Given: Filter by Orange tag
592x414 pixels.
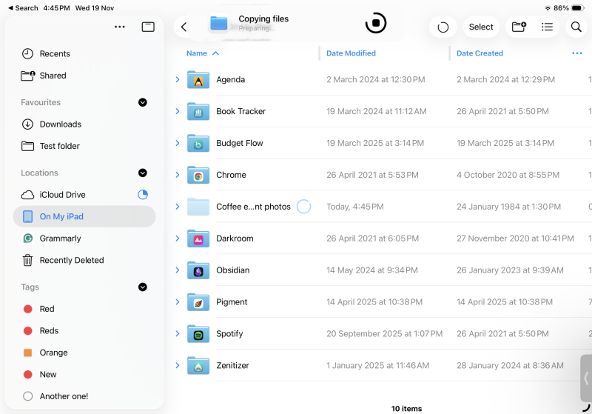Looking at the screenshot, I should point(84,353).
